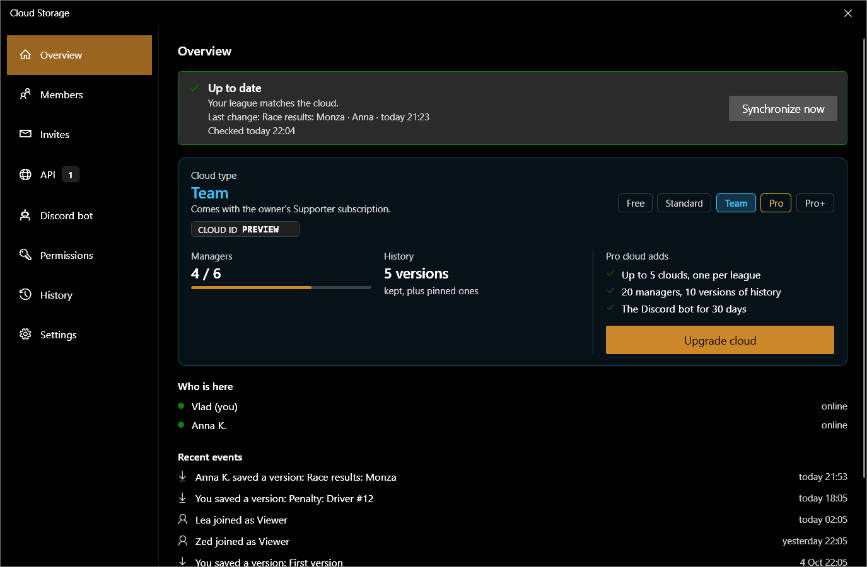Open the Invites section
Image resolution: width=867 pixels, height=567 pixels.
[x=79, y=134]
